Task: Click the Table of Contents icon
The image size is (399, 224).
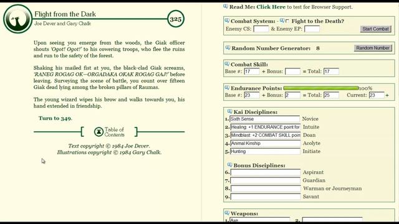Action: pos(99,132)
